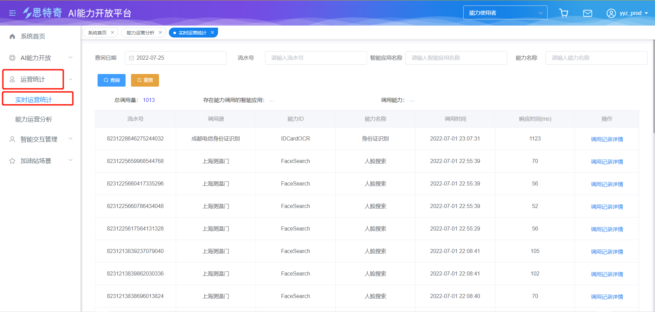Click the 智能交互管理 person icon
Screen dimensions: 655x312
point(12,139)
